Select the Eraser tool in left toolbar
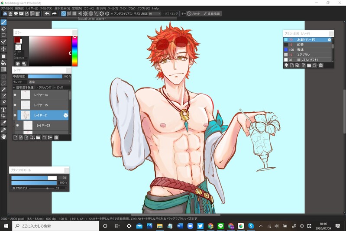 point(3,29)
